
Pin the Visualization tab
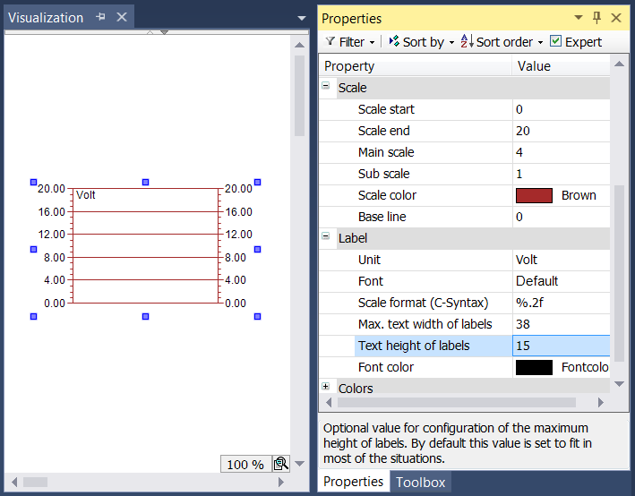click(100, 17)
